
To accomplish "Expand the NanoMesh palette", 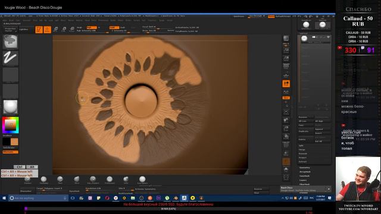I will pyautogui.click(x=305, y=176).
